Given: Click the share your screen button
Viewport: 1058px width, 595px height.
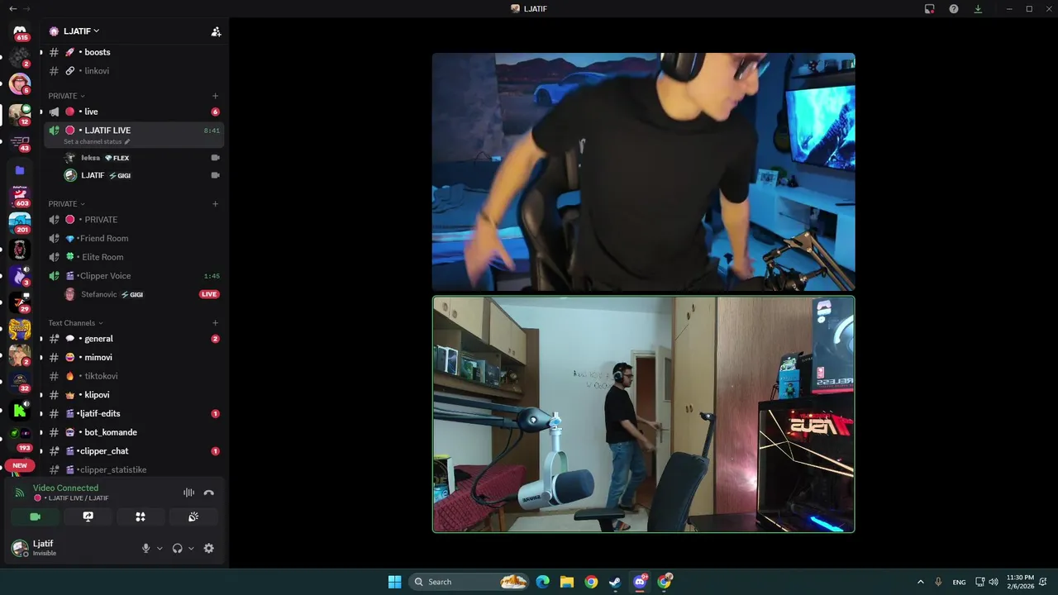Looking at the screenshot, I should coord(88,516).
